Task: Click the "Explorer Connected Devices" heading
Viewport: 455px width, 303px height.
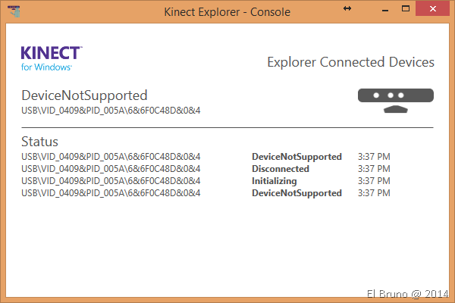Action: click(350, 62)
